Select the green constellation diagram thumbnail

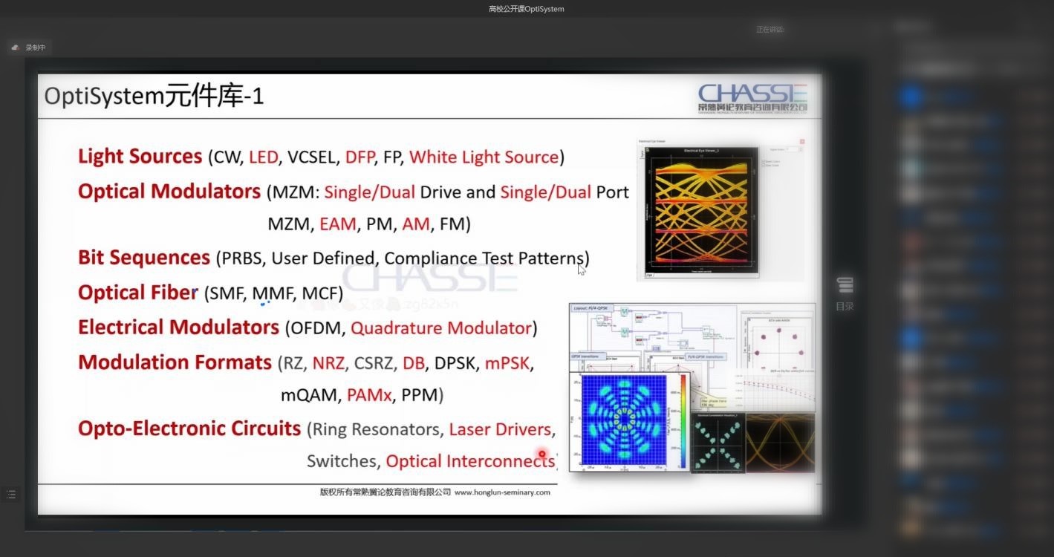point(718,443)
